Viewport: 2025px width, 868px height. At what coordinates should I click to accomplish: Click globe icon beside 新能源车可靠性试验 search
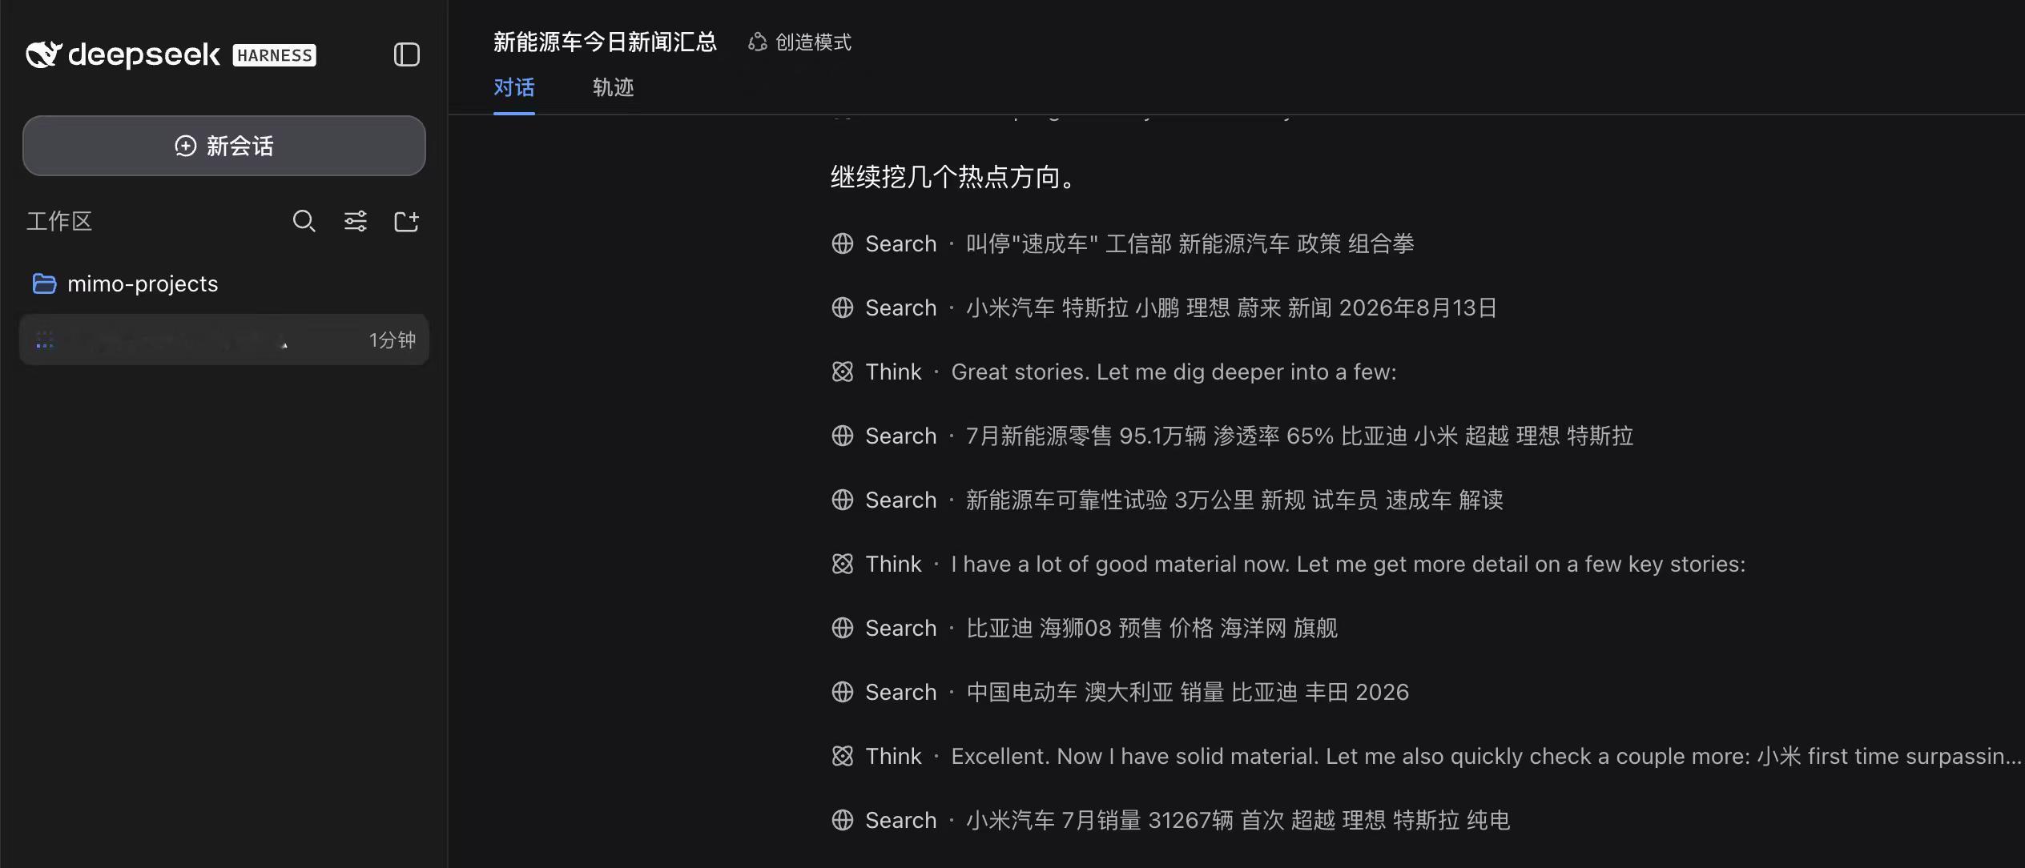pos(843,500)
